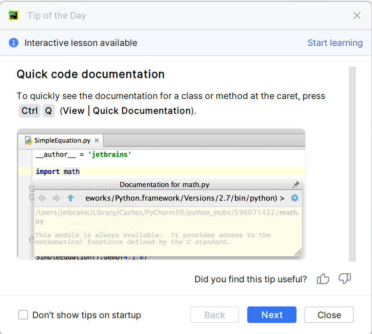Click the thumbs down icon

345,279
